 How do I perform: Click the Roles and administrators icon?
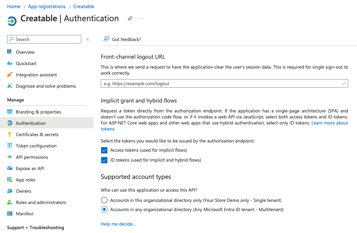click(10, 202)
